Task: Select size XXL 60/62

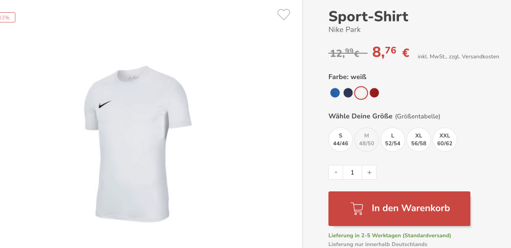Action: click(x=445, y=140)
